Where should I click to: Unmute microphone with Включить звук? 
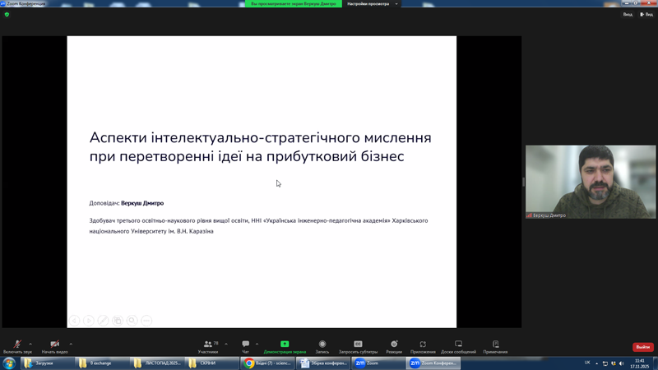17,345
